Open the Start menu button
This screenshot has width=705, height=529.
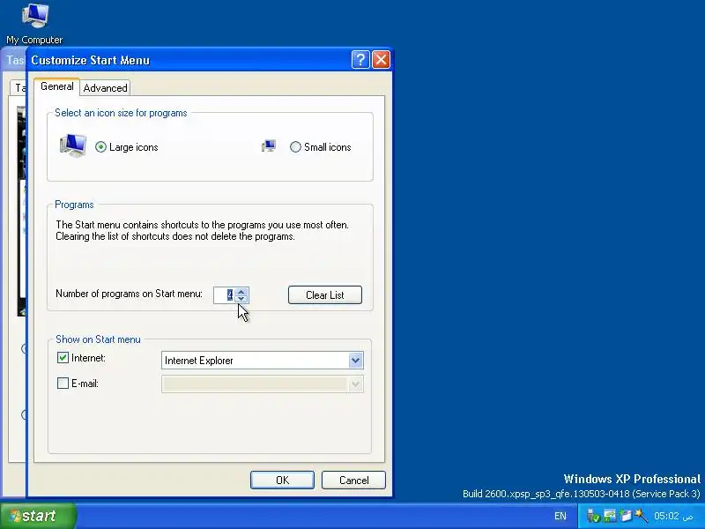38,516
